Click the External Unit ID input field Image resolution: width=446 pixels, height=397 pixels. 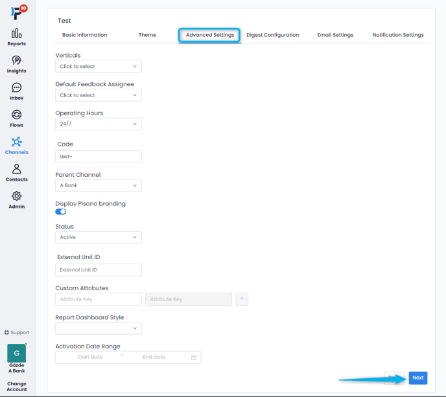tap(99, 270)
